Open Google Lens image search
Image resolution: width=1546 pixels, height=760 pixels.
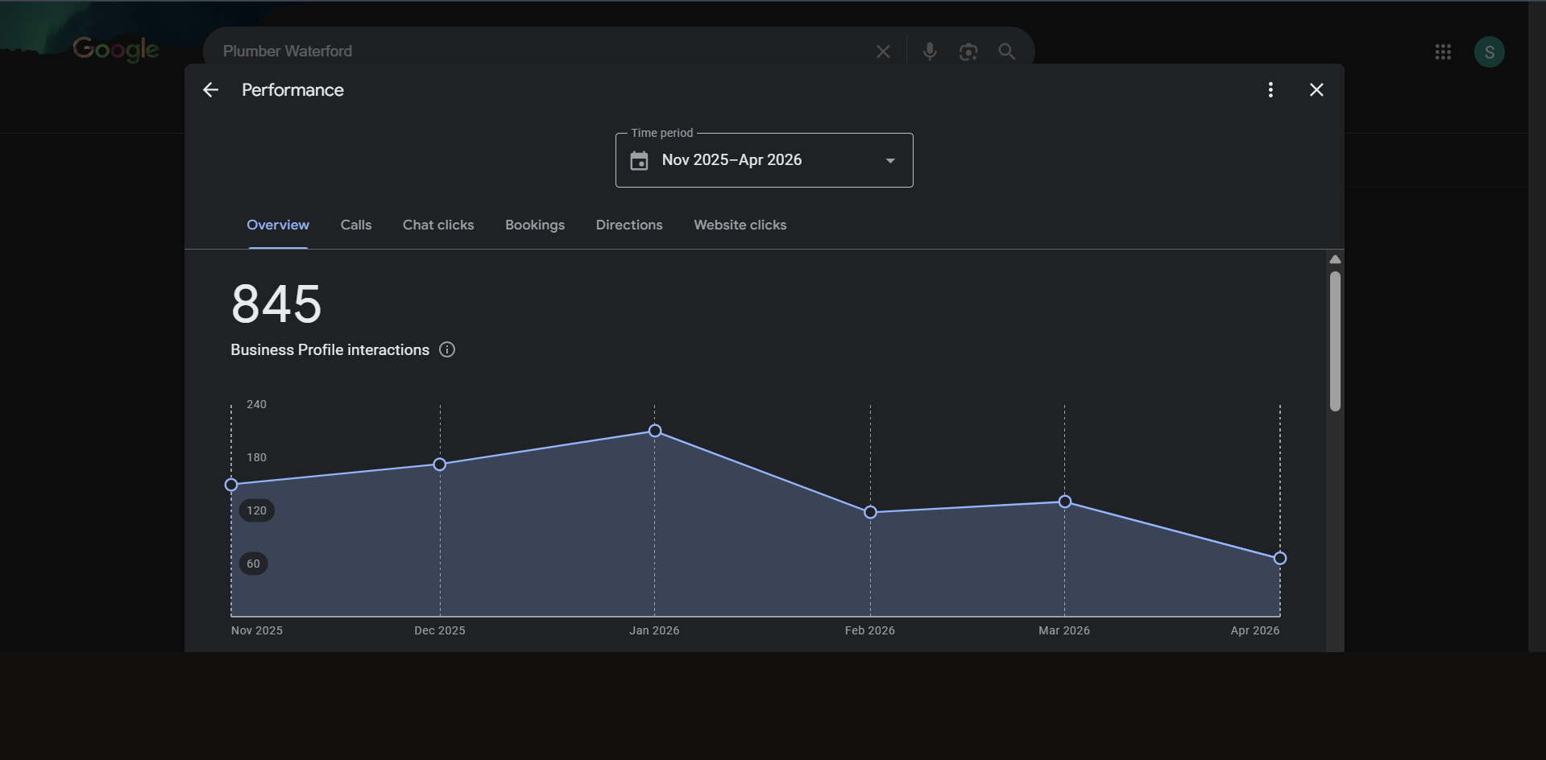point(968,51)
